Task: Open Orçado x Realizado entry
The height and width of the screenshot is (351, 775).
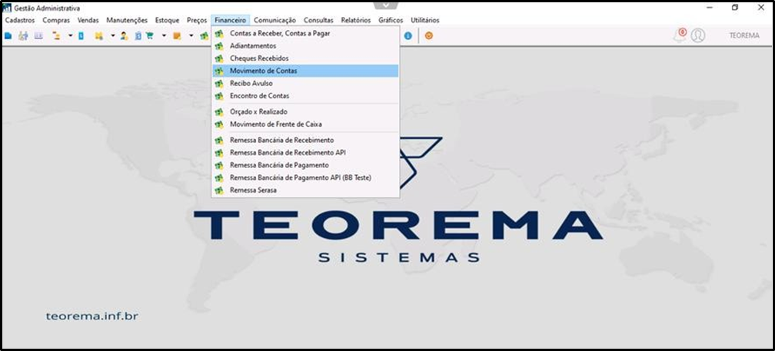Action: (x=305, y=112)
